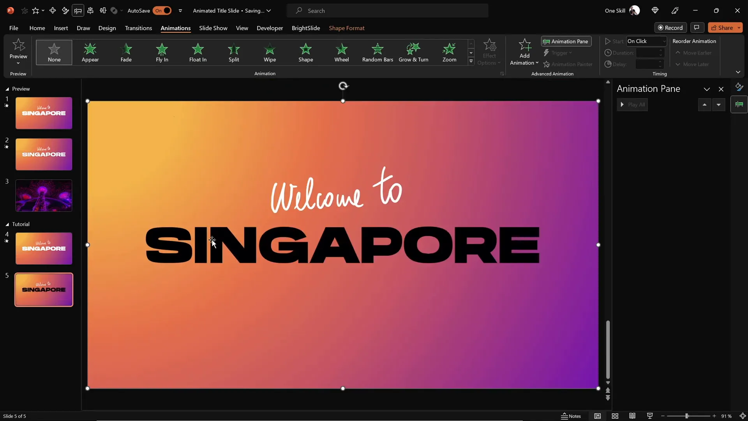The width and height of the screenshot is (748, 421).
Task: Click the zoom in plus button
Action: point(714,416)
